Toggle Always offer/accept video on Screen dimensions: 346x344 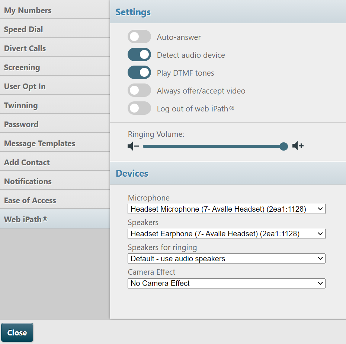click(x=139, y=90)
